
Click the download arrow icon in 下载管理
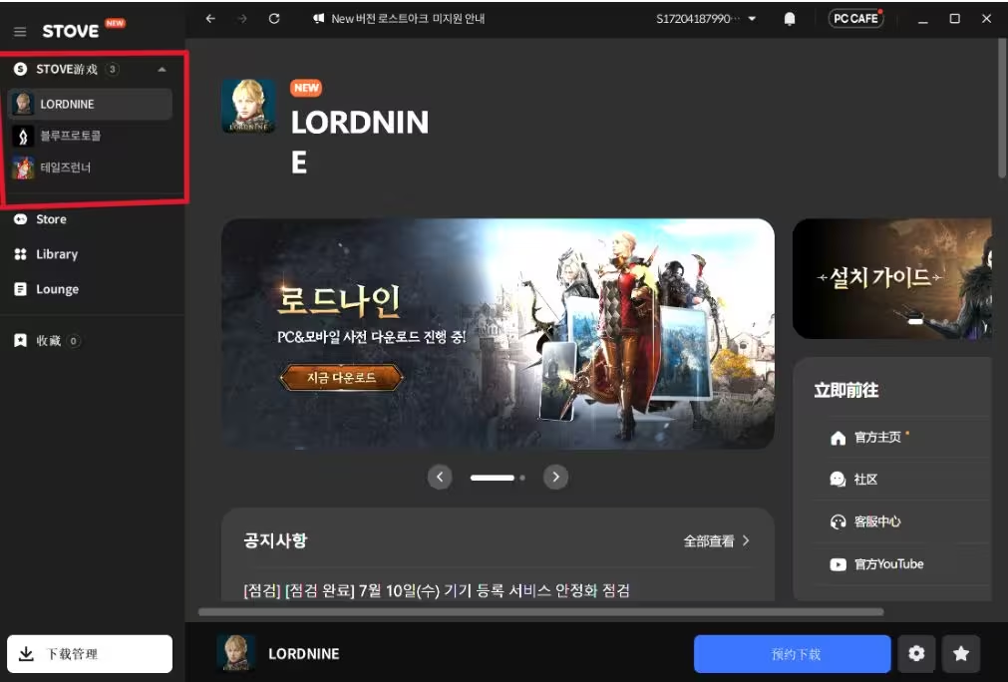point(26,654)
